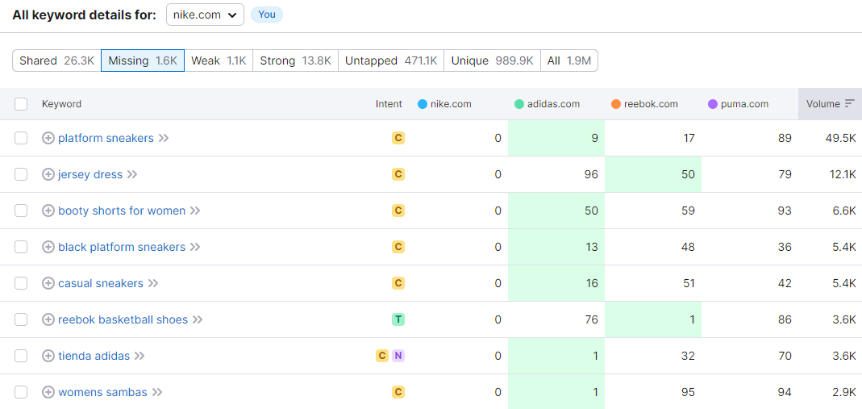Switch to the Strong 13.8K tab
The image size is (862, 409).
pos(295,61)
